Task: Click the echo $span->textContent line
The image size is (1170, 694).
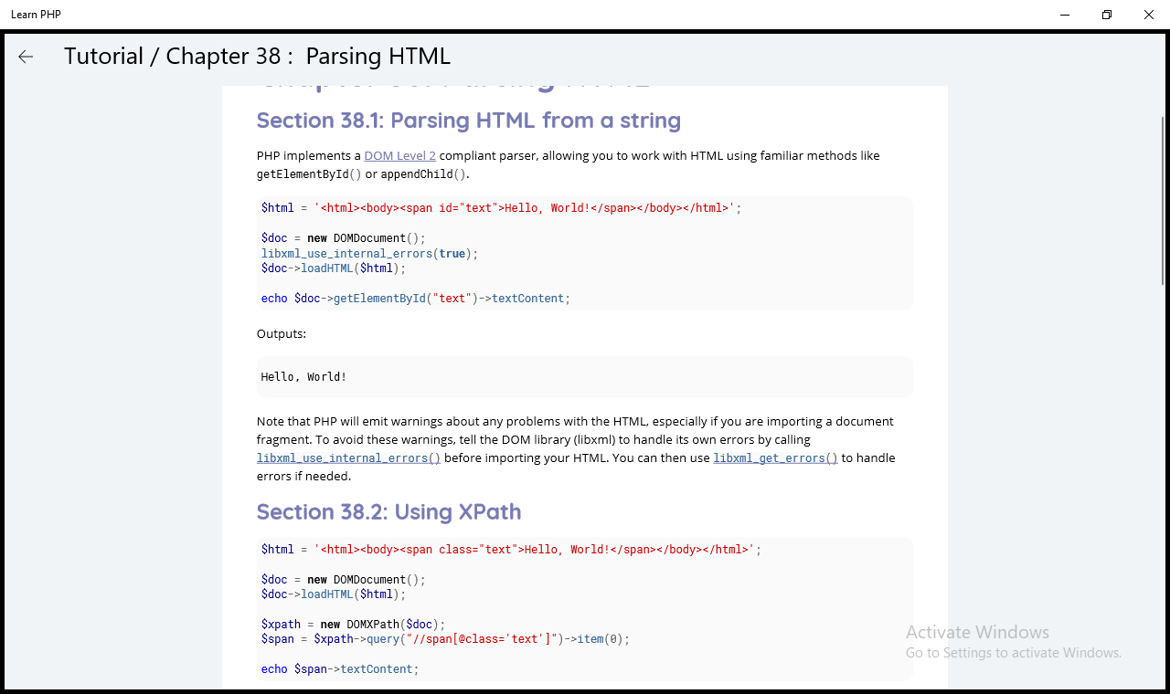Action: coord(339,669)
